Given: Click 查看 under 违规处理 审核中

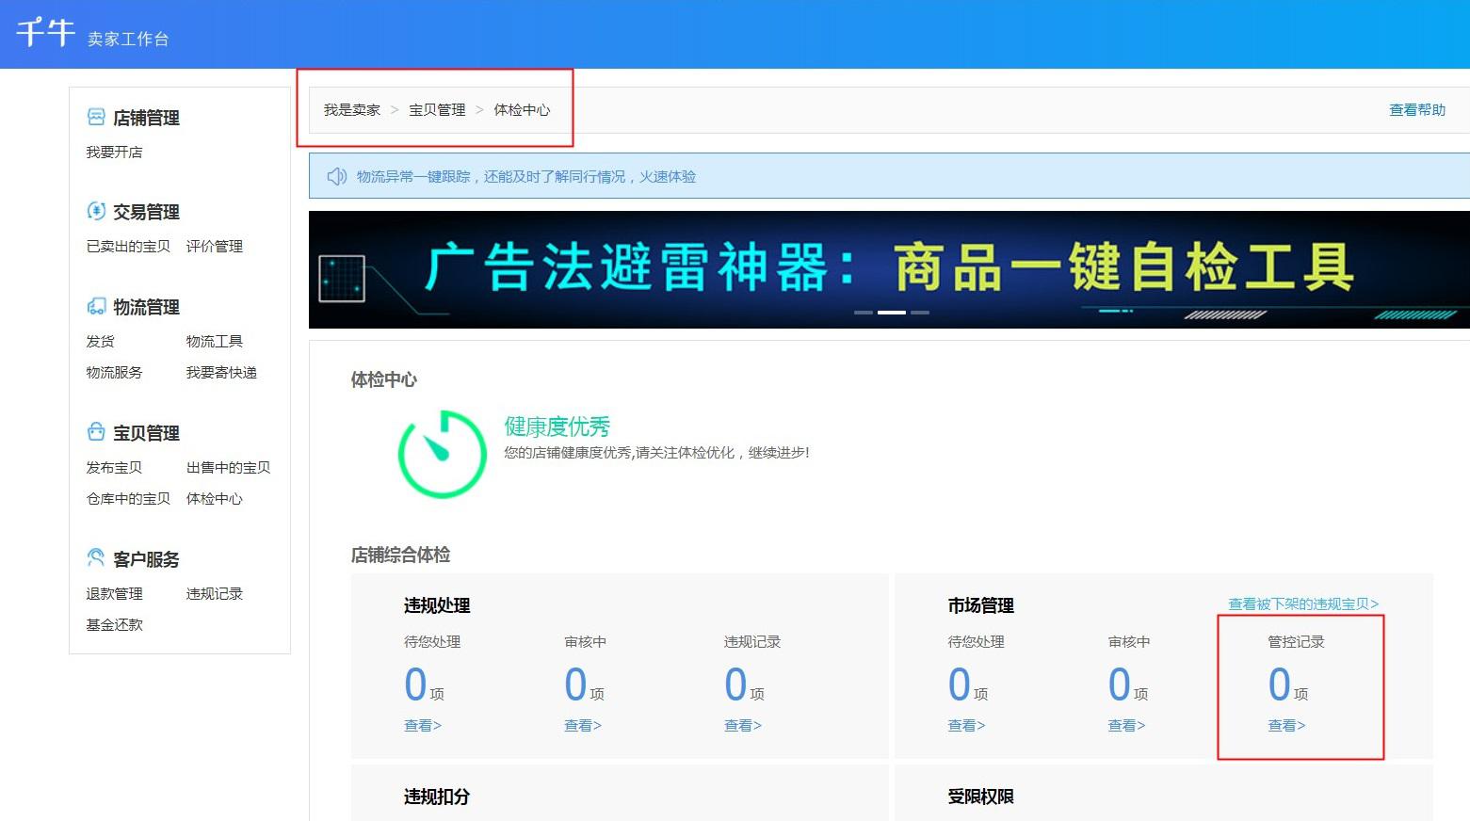Looking at the screenshot, I should (x=583, y=725).
